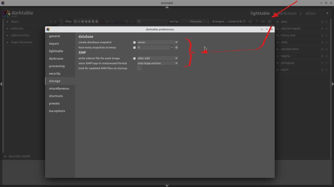Toggle bottom panel with the down arrow

point(167,186)
